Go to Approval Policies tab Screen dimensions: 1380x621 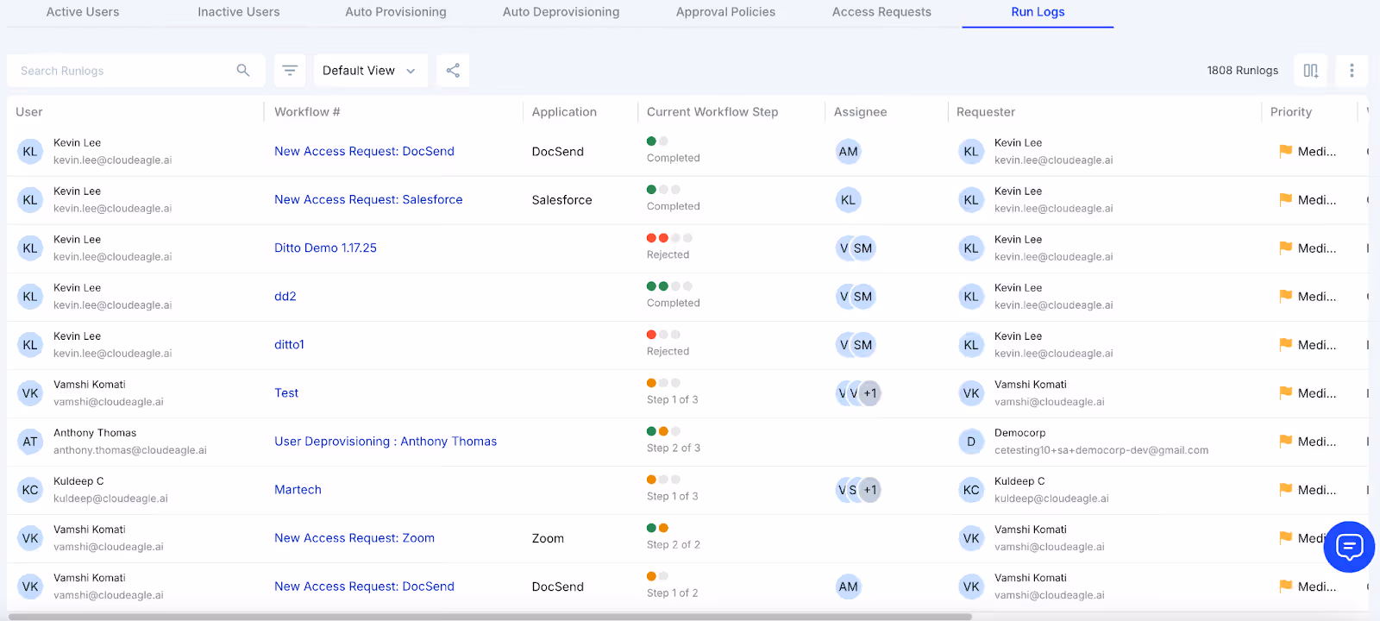(x=725, y=12)
